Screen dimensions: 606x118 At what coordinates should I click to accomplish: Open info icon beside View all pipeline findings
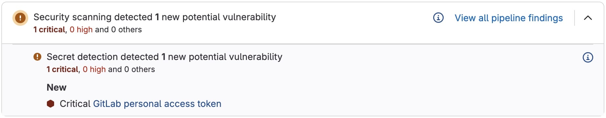(438, 18)
